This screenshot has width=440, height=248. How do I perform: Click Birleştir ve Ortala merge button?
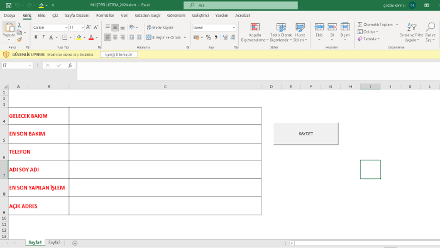(163, 37)
